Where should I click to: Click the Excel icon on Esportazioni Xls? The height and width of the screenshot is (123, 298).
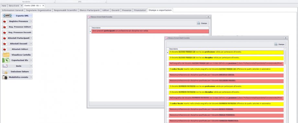(6, 60)
